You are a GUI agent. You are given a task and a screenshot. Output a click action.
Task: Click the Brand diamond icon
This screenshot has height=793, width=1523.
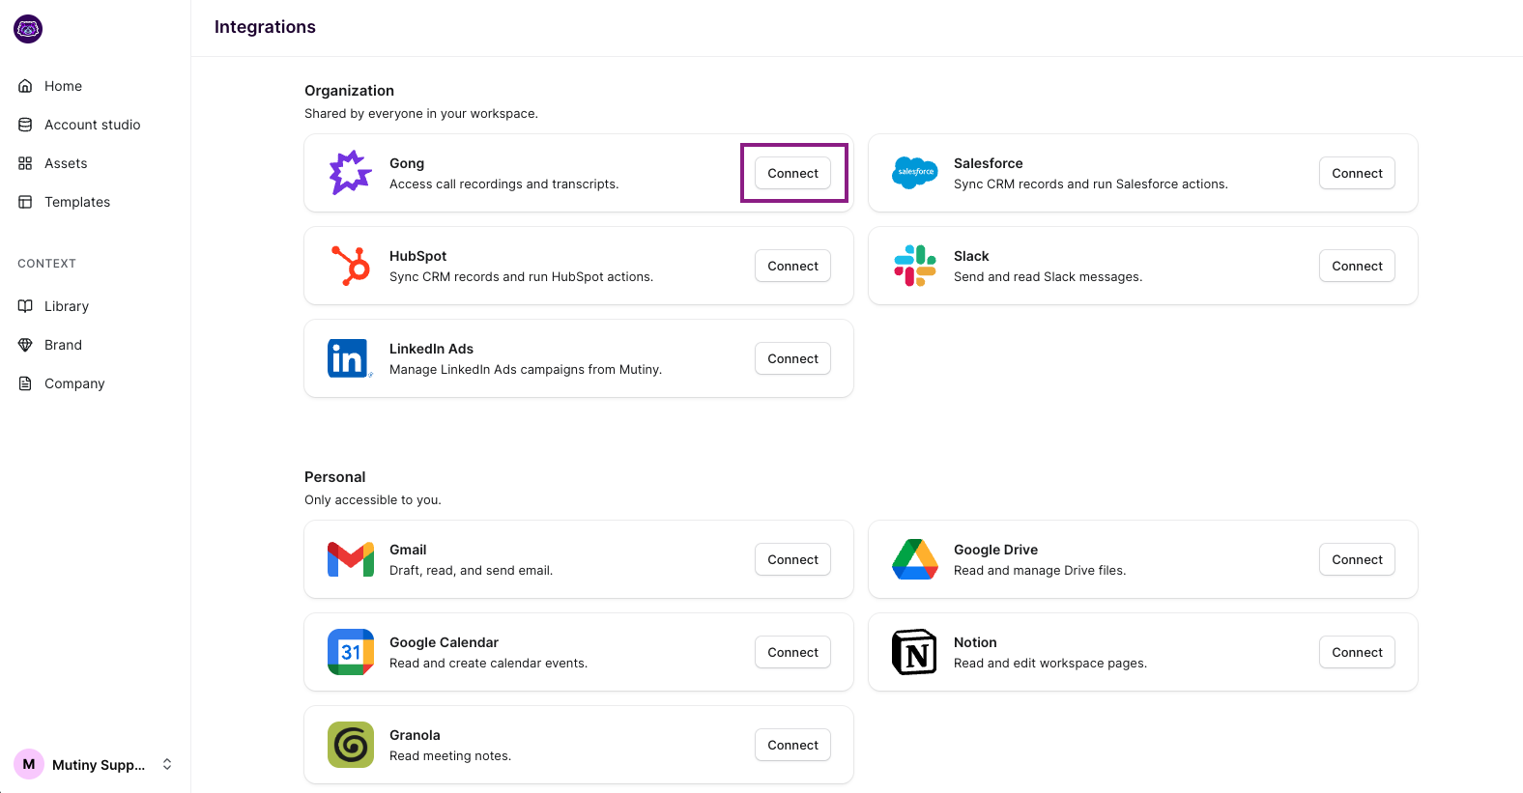[x=25, y=345]
